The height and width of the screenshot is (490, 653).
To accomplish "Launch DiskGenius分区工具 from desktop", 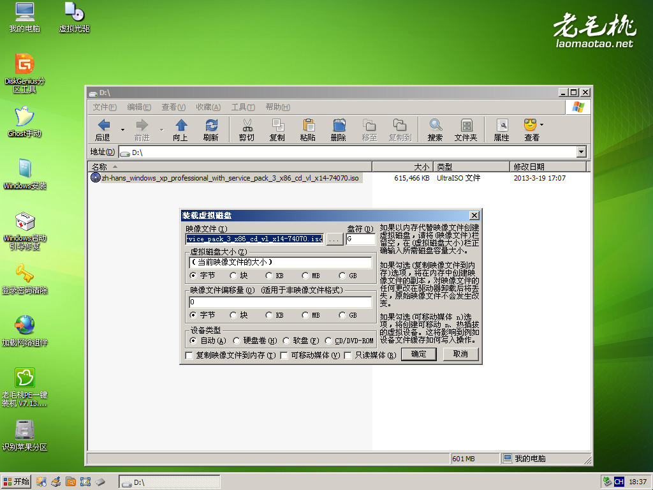I will pos(25,73).
